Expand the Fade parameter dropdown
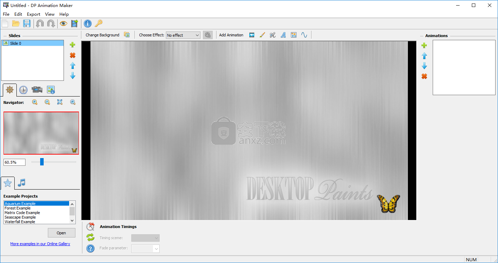Image resolution: width=498 pixels, height=263 pixels. (145, 249)
